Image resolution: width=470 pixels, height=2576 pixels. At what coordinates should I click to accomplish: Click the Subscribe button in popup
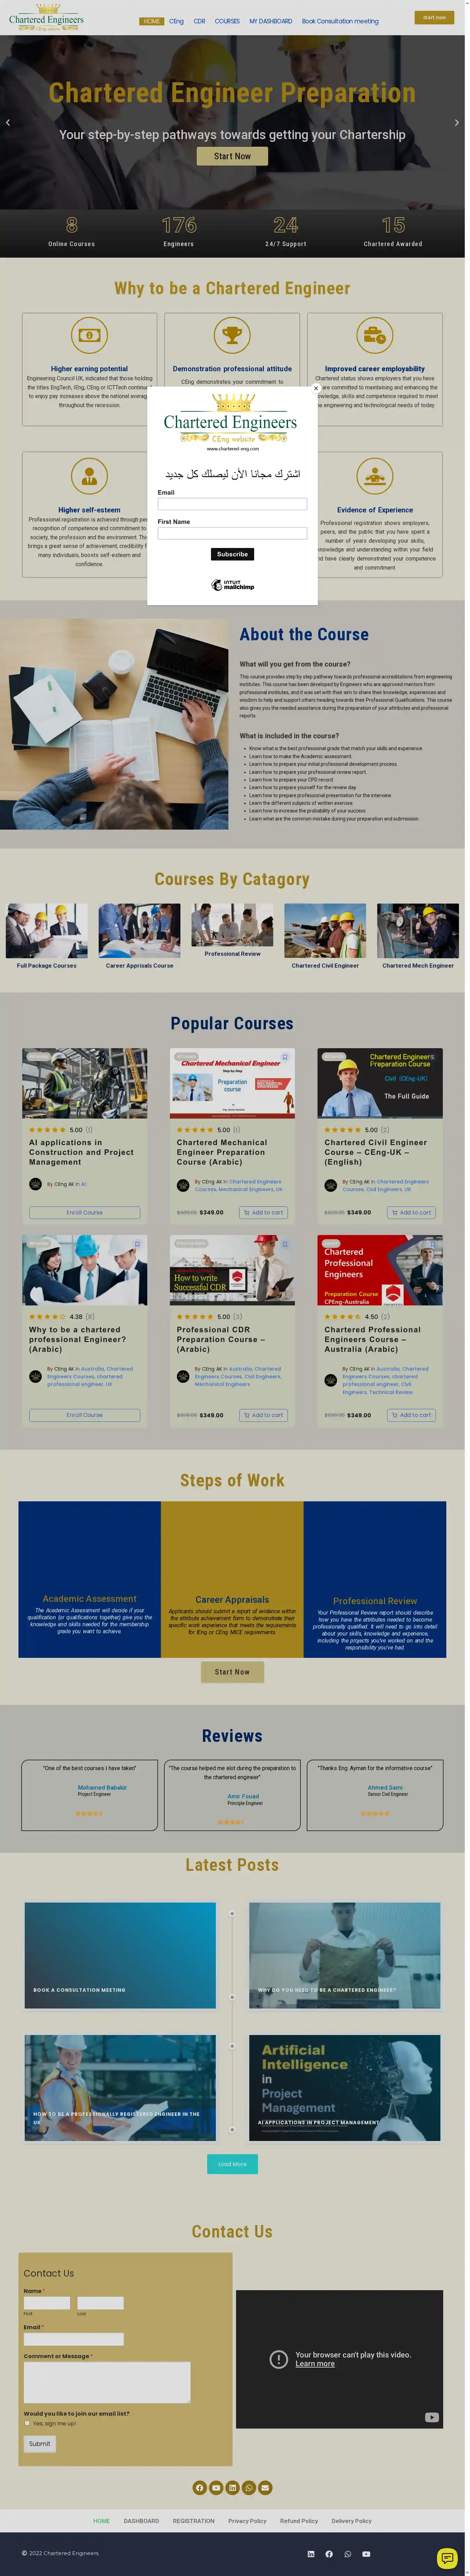coord(233,554)
